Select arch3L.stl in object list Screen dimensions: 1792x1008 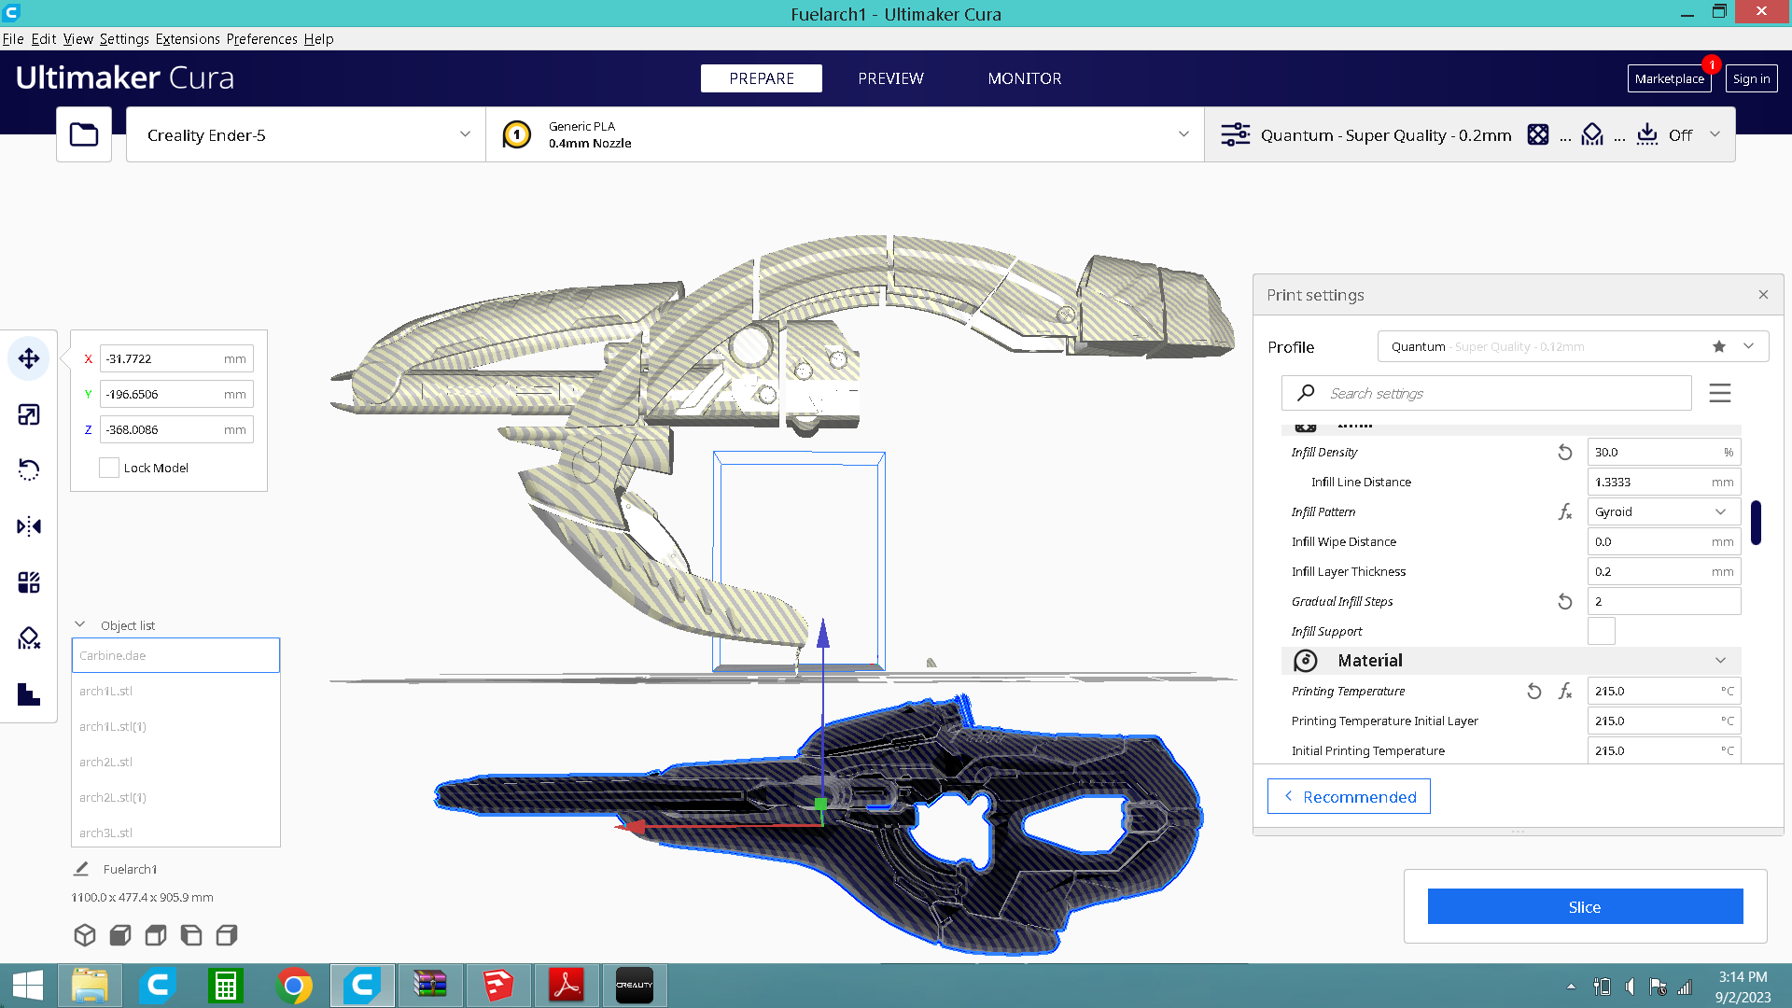tap(175, 833)
